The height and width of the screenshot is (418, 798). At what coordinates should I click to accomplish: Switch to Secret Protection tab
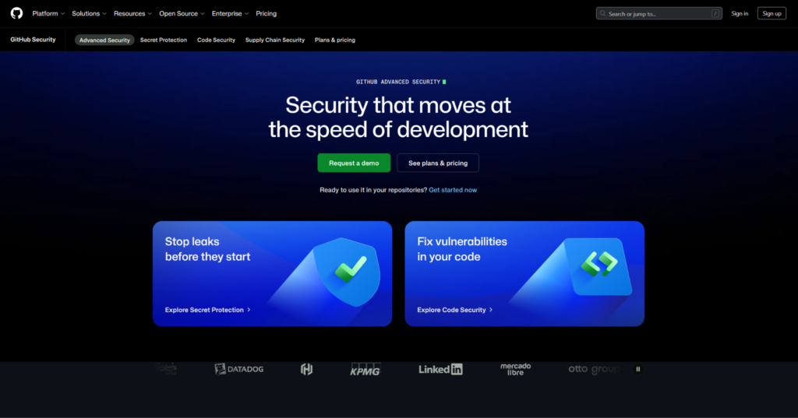point(164,40)
